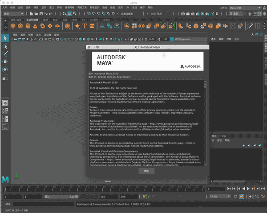Activate the Rotate tool
The width and height of the screenshot is (267, 213).
(x=5, y=70)
